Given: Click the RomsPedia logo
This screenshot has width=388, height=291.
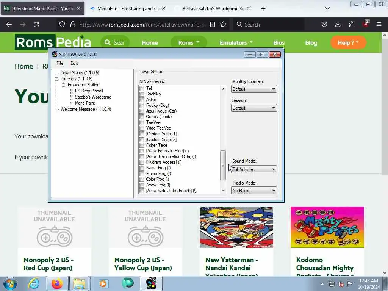Looking at the screenshot, I should pos(53,42).
